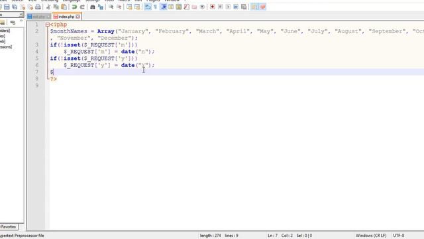424x239 pixels.
Task: Click the folder icon in left panel
Action: (3, 23)
